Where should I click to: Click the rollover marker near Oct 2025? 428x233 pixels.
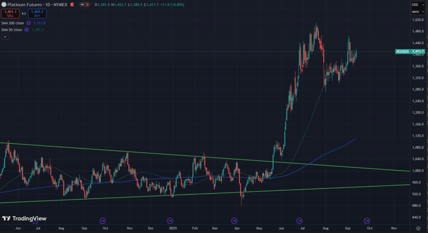367,220
